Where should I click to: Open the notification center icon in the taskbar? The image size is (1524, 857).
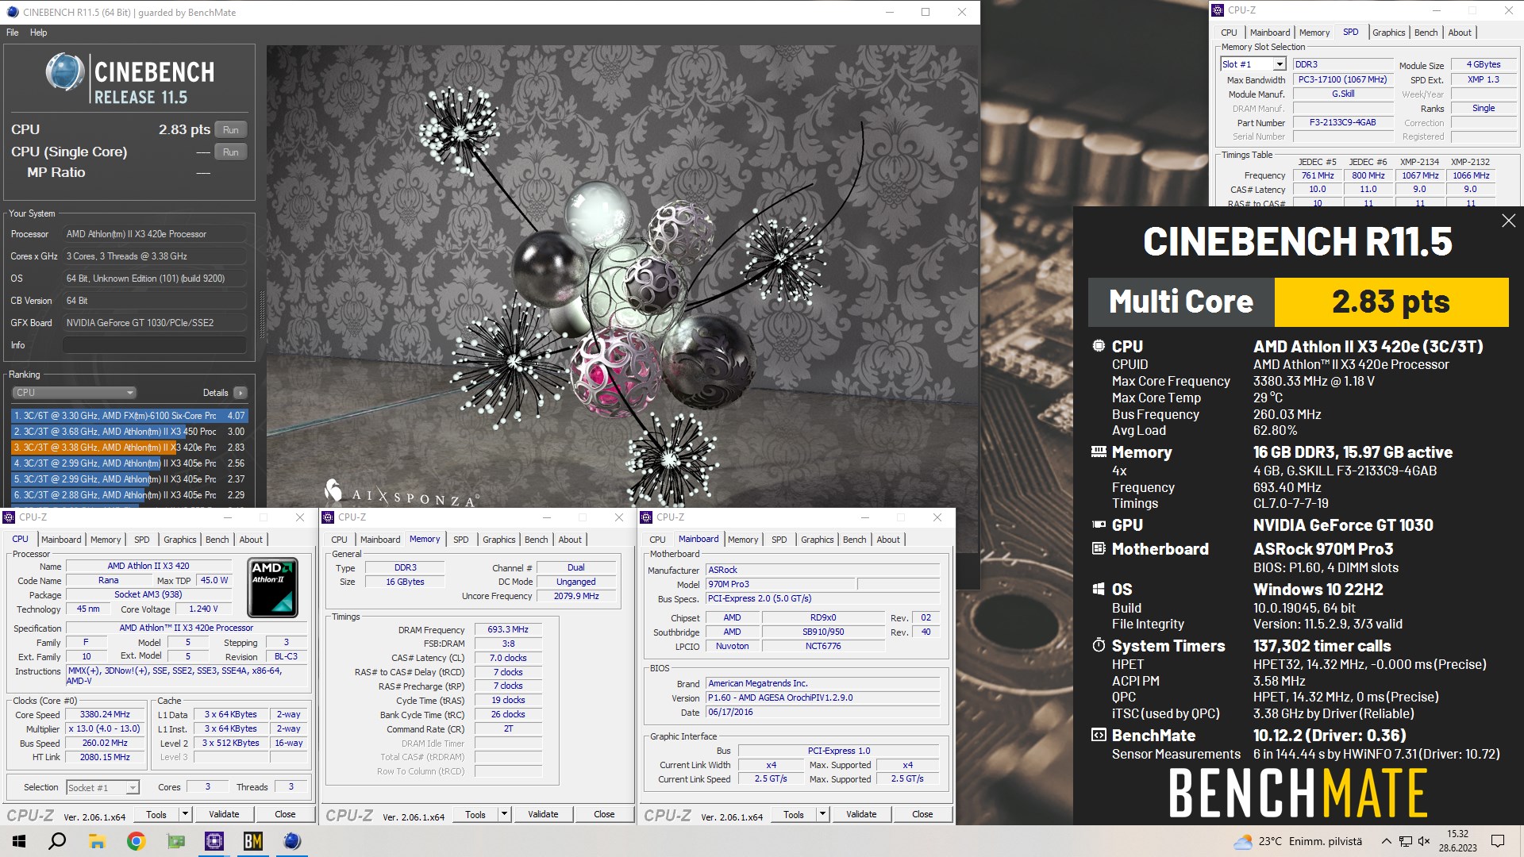[x=1498, y=841]
